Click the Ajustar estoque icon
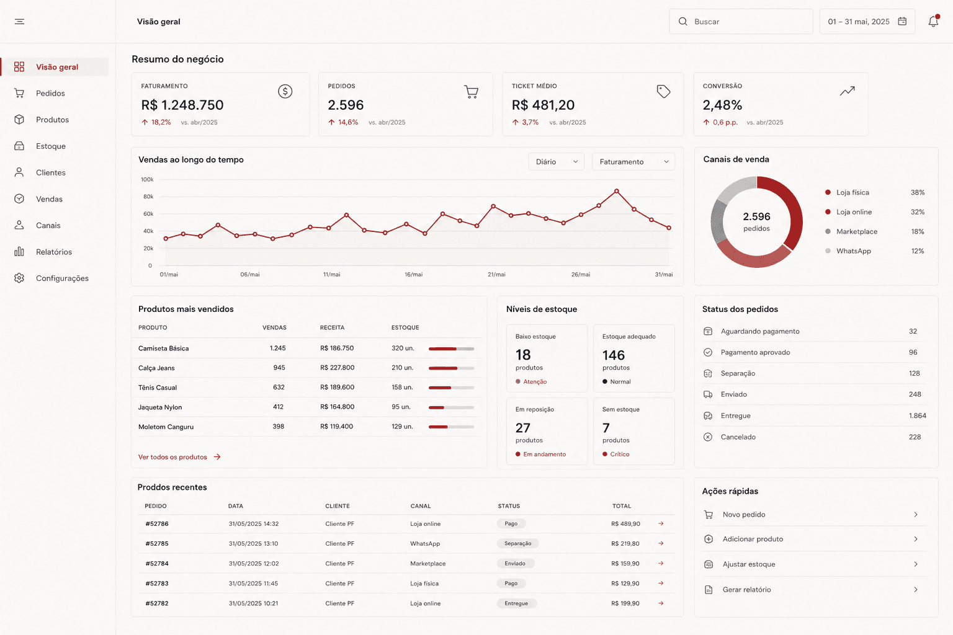 (709, 564)
